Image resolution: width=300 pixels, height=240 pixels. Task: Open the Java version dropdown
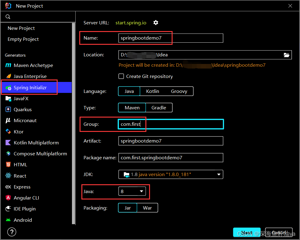coord(132,191)
